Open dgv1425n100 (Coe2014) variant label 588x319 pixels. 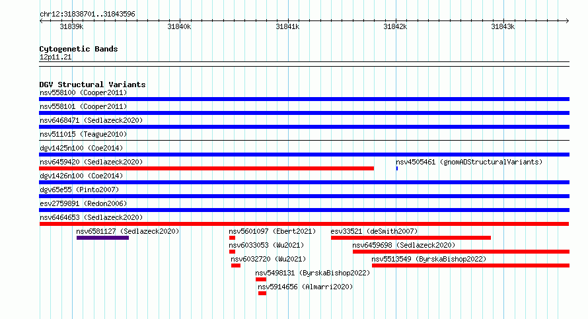coord(81,148)
